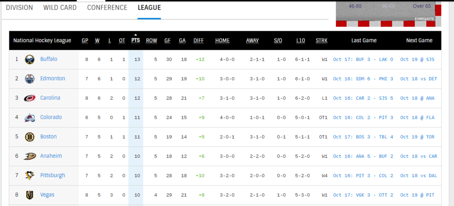
Task: Click the Vegas Golden Knights logo
Action: tap(30, 195)
